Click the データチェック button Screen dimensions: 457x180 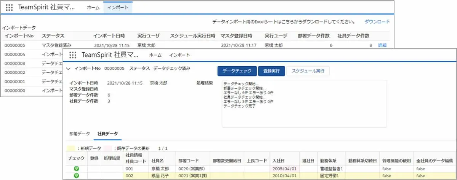tap(237, 71)
